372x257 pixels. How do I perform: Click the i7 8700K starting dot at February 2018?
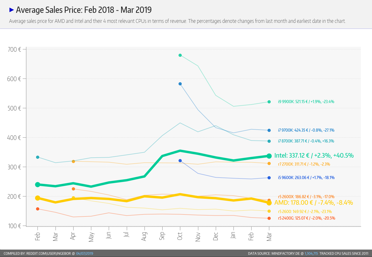pyautogui.click(x=37, y=157)
